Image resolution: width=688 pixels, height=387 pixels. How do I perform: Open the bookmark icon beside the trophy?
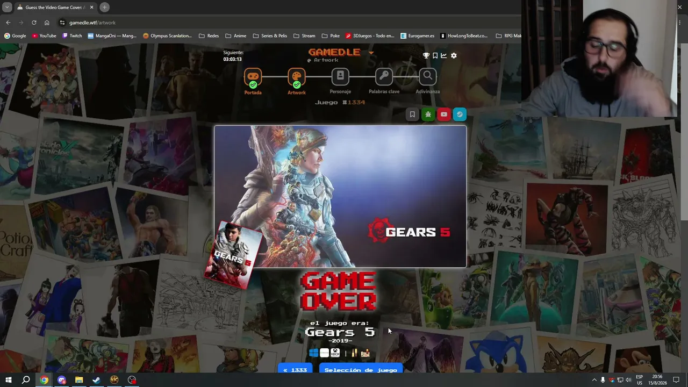[435, 55]
